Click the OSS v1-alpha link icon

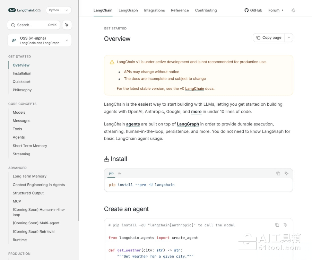coord(14,40)
